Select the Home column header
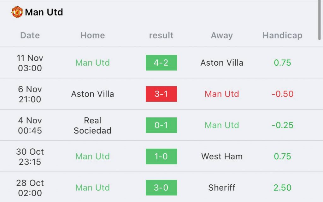Screen dimensions: 323x202 point(92,35)
